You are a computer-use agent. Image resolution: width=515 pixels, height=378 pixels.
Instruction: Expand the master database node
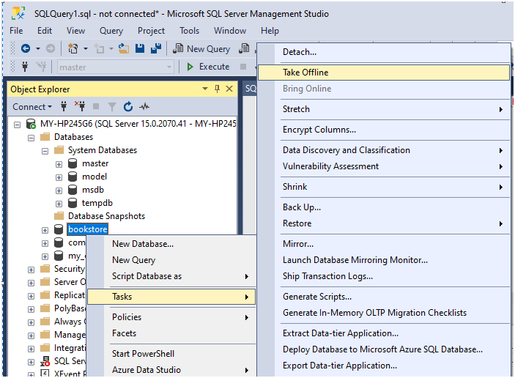[59, 164]
